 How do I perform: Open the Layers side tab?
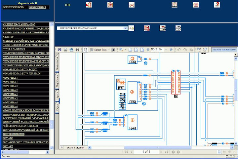coord(57,96)
